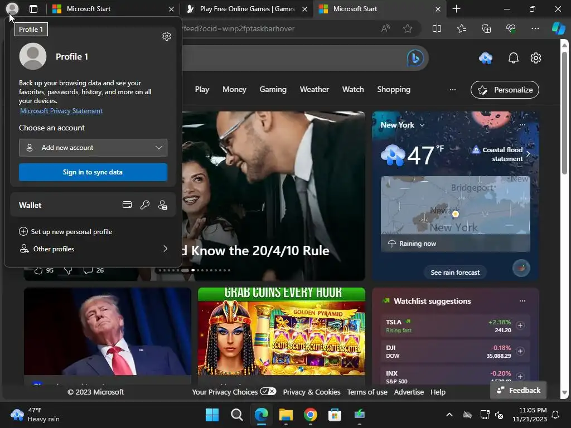571x428 pixels.
Task: Add TSLA to watchlist
Action: tap(520, 325)
